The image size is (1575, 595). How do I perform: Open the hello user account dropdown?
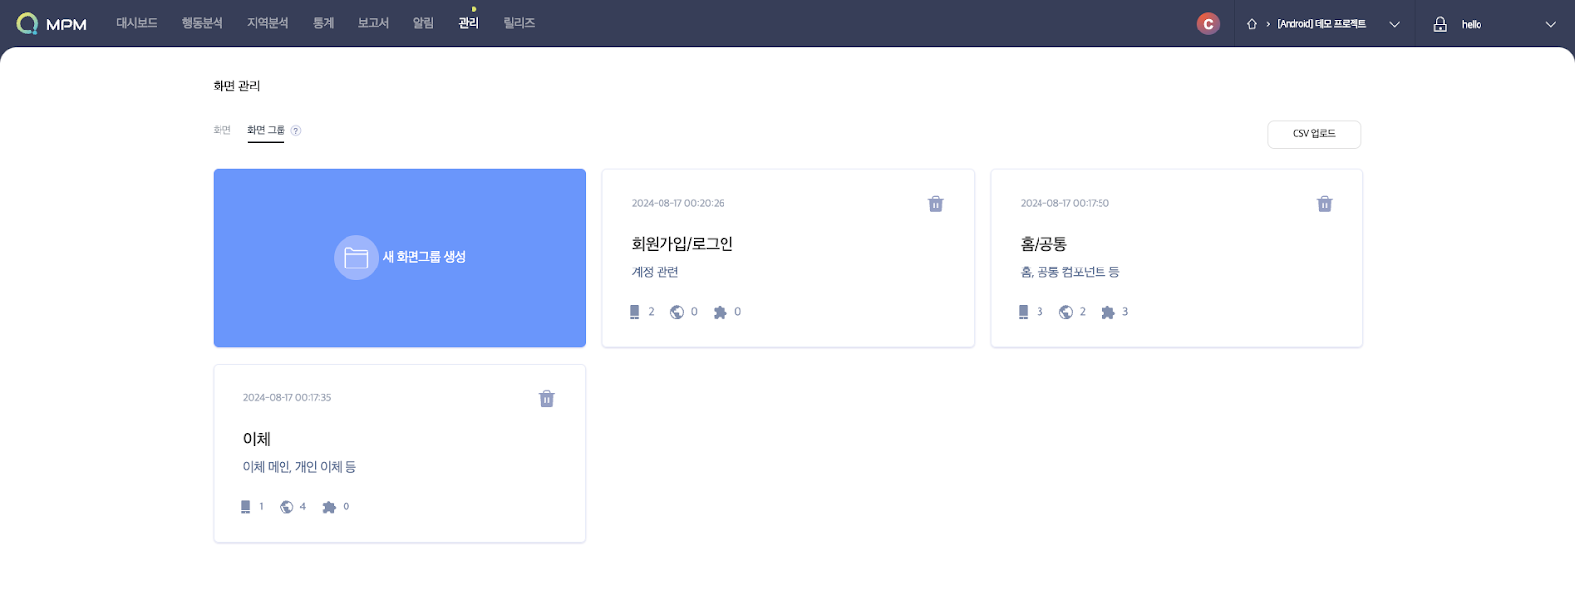click(1550, 24)
